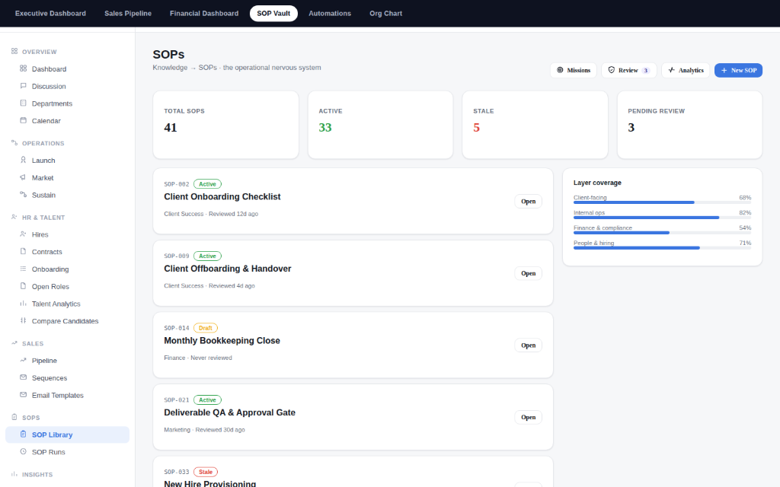
Task: Click the Open Roles file icon
Action: (24, 286)
